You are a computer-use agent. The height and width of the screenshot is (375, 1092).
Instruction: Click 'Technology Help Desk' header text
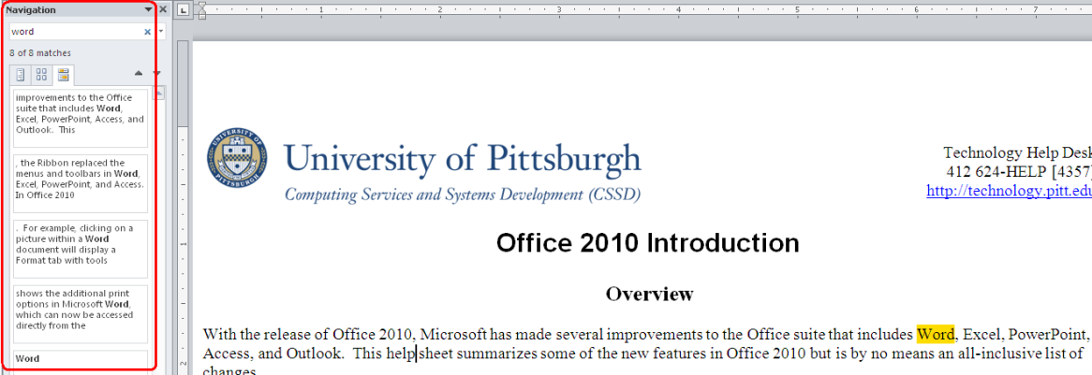(x=1017, y=153)
